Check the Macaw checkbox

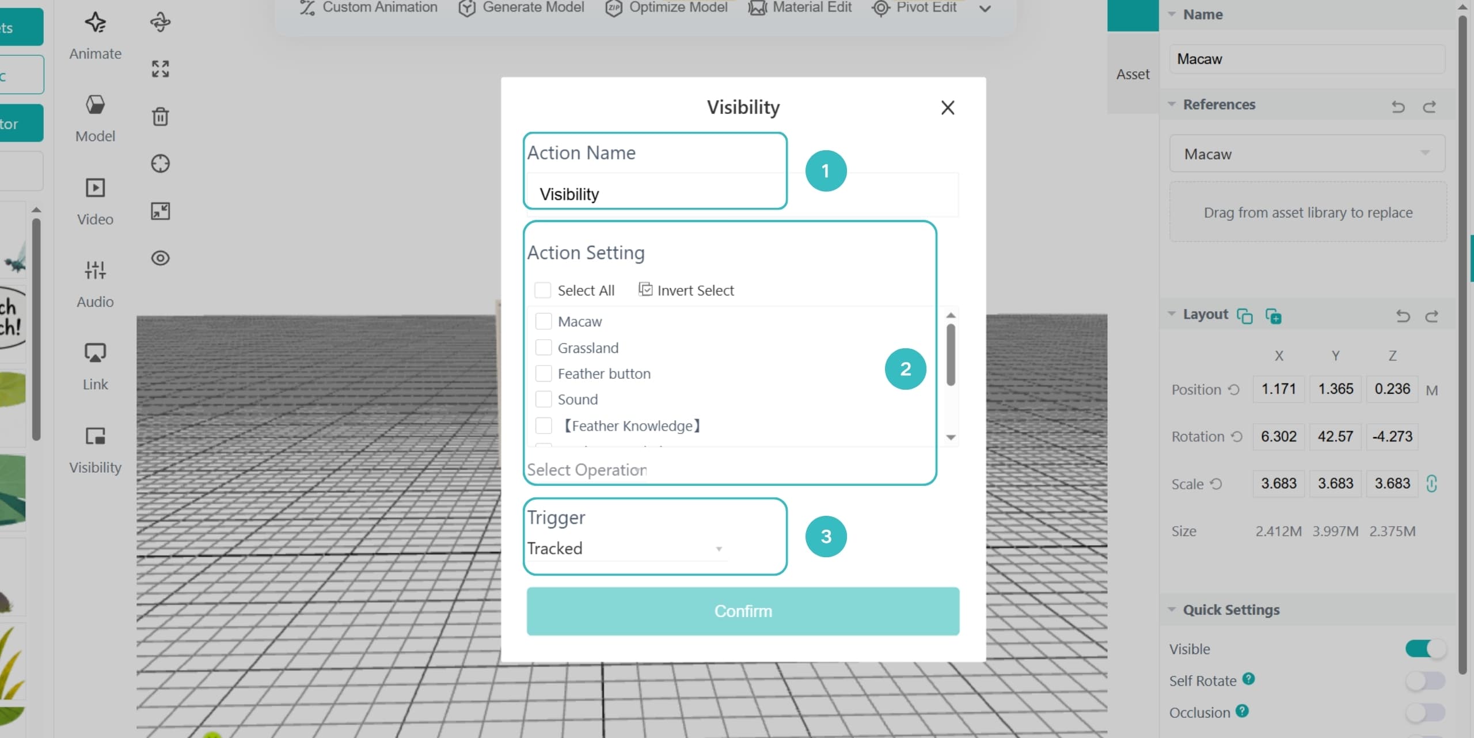tap(543, 321)
